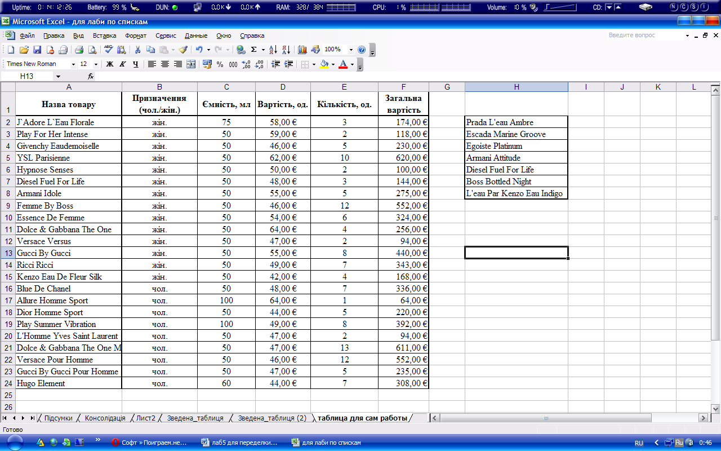Screen dimensions: 721x451
Task: Open the zoom 100% dropdown
Action: (351, 50)
